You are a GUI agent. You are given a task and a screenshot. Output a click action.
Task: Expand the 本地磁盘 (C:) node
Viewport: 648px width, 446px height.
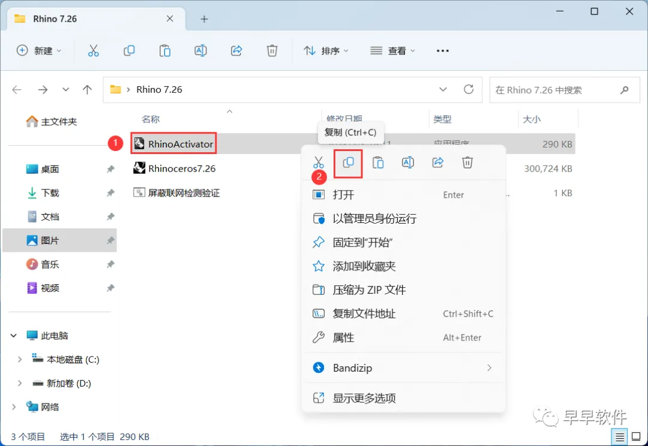[19, 360]
